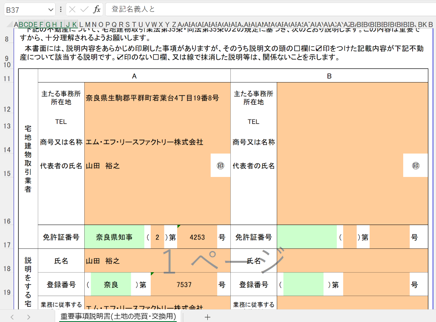Viewport: 436px width, 322px height.
Task: Click the three-dot handle beside Name Box
Action: click(x=60, y=9)
